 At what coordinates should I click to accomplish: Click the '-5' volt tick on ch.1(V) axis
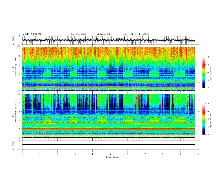[x=19, y=45]
